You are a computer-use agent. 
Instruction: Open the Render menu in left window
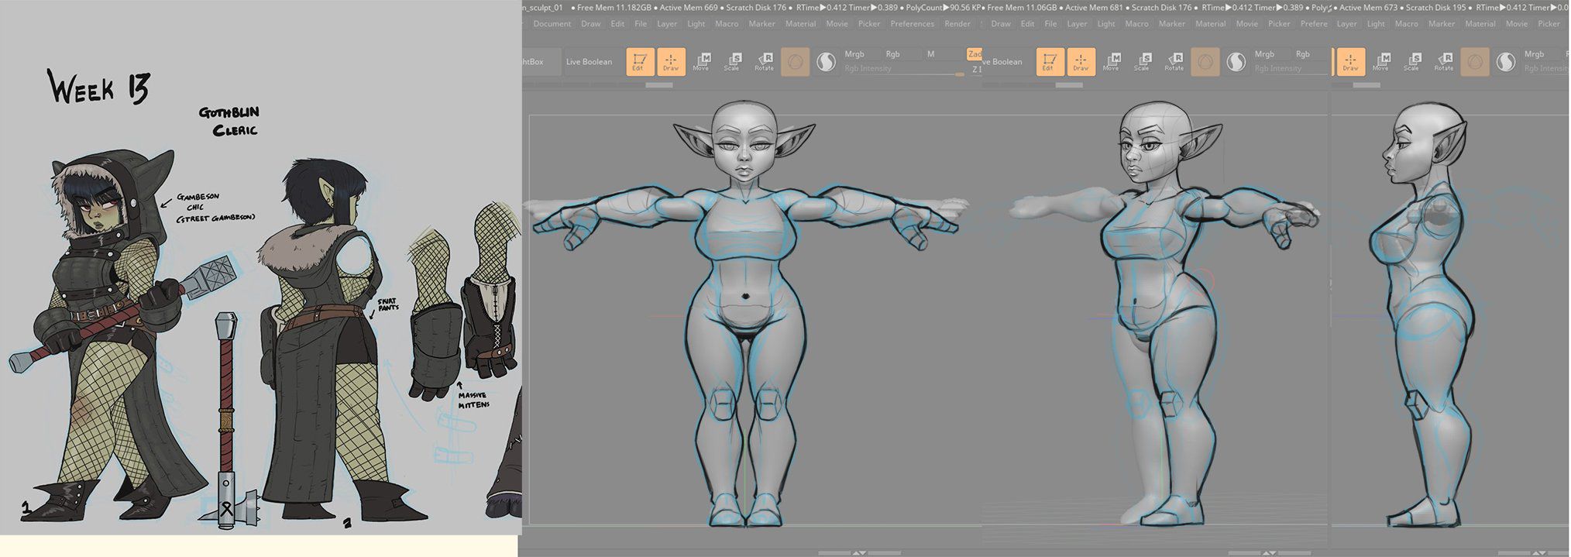pos(957,24)
